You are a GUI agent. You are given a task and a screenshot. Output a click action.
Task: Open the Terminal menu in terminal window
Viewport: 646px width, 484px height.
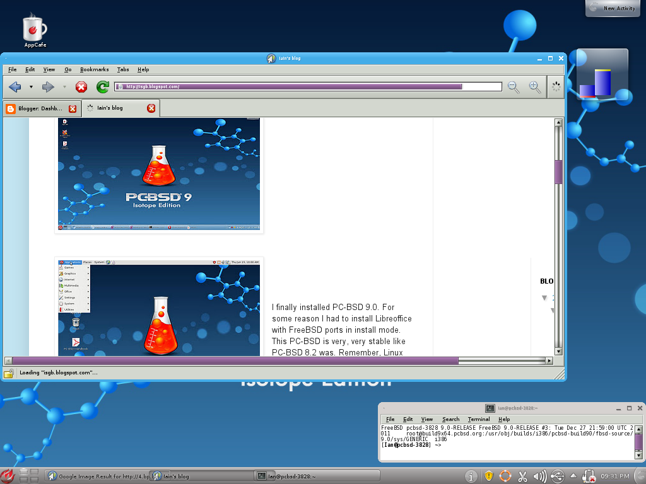coord(479,419)
